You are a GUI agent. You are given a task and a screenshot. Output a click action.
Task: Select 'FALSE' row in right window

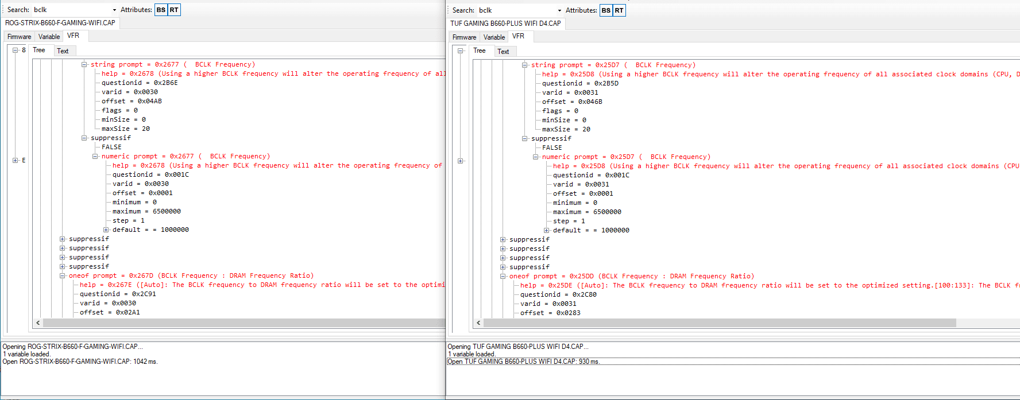click(x=552, y=147)
